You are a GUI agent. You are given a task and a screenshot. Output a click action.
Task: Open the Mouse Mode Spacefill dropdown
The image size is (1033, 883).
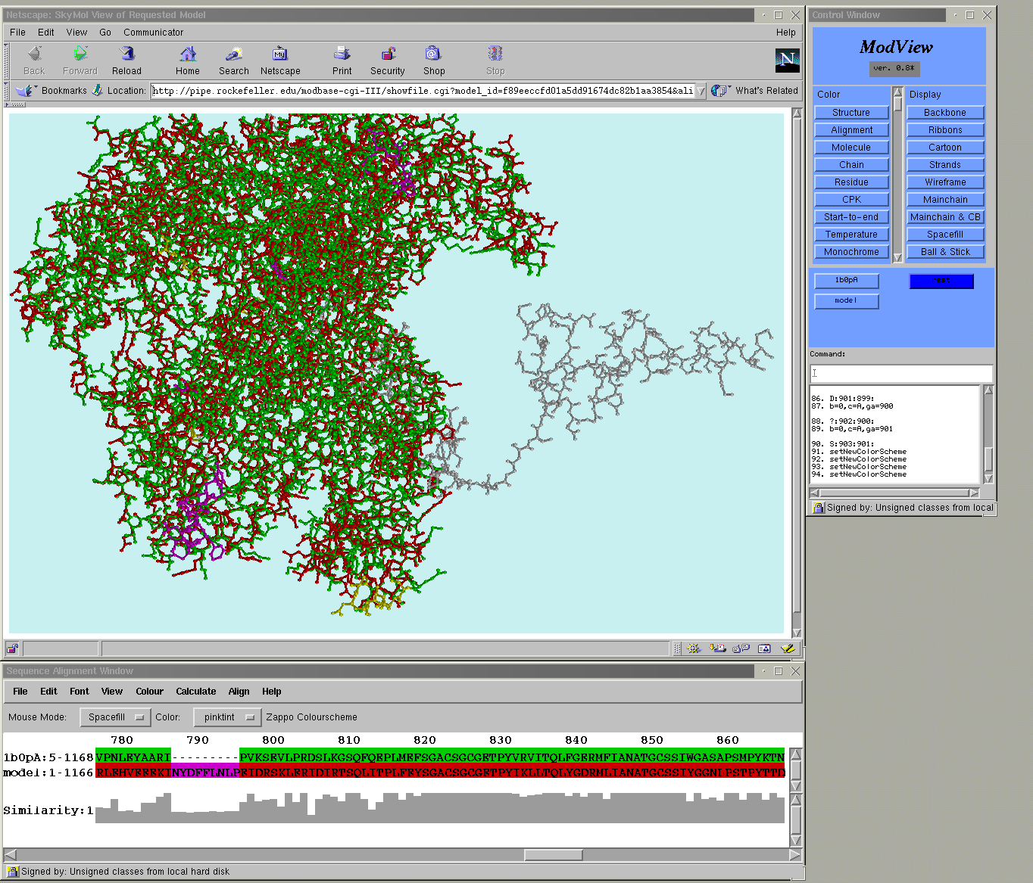click(x=115, y=717)
